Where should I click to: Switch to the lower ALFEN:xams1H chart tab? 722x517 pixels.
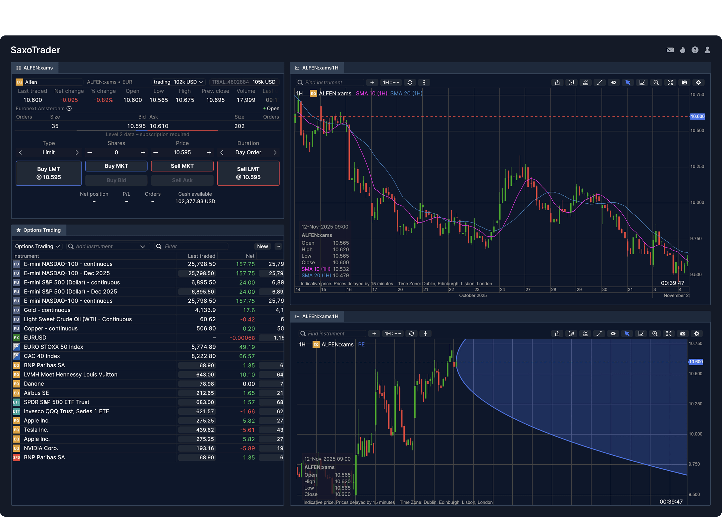(x=317, y=316)
